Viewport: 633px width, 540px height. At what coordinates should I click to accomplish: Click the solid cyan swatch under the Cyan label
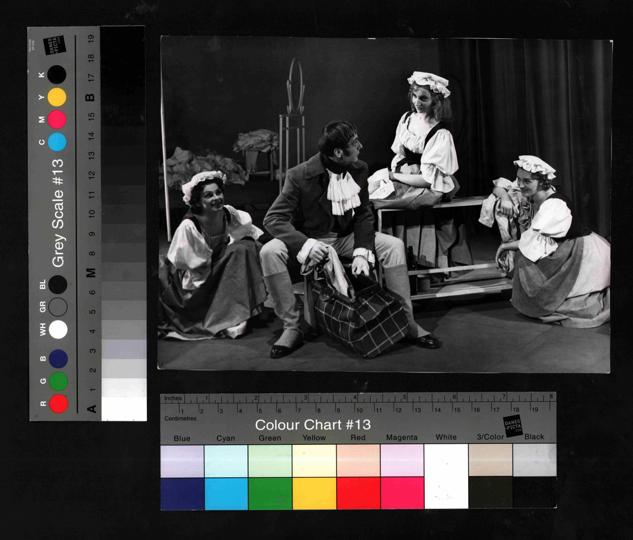coord(226,493)
